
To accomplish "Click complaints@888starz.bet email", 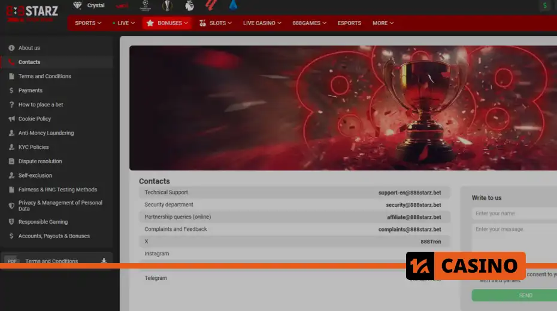I will pyautogui.click(x=410, y=230).
